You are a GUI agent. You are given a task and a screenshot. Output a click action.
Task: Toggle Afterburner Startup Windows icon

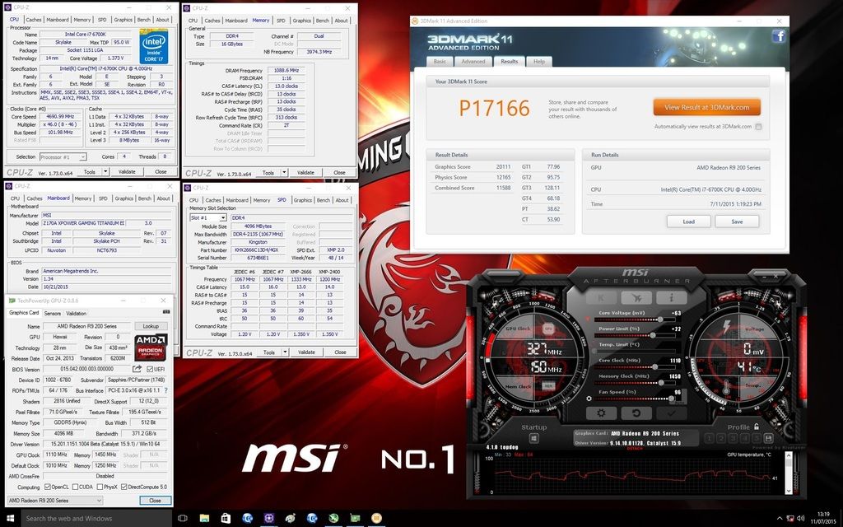pyautogui.click(x=533, y=439)
